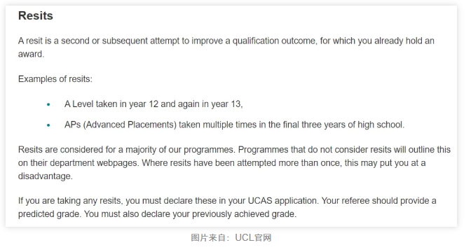471x252 pixels.
Task: Click the image caption mentioning UCL
Action: (231, 237)
